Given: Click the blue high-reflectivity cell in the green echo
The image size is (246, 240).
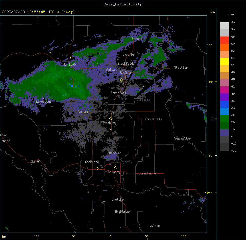Looking at the screenshot, I should pyautogui.click(x=72, y=86).
